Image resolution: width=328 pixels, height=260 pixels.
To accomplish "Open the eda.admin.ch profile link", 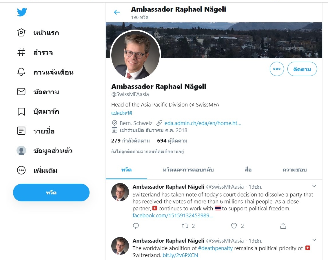I will point(203,123).
